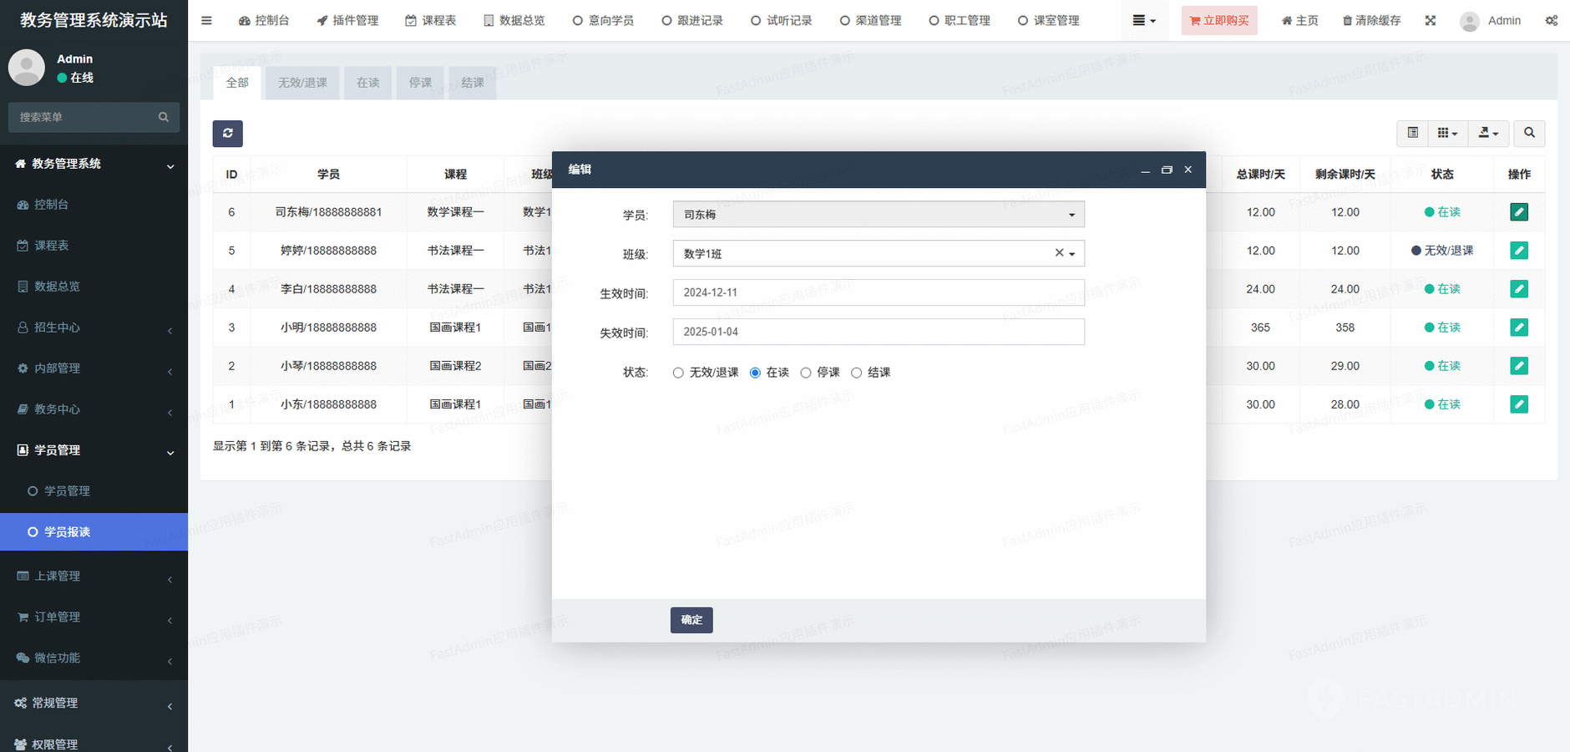Viewport: 1570px width, 752px height.
Task: Clear the selected 班级 with the X icon
Action: (x=1058, y=253)
